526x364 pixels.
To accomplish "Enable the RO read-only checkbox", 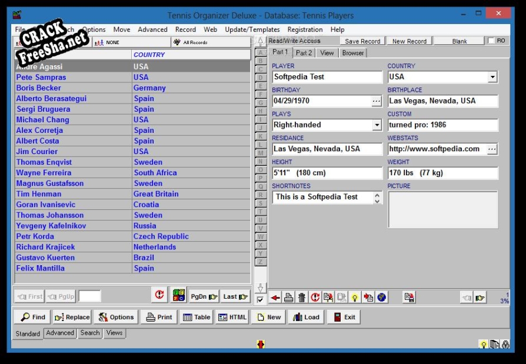I will tap(491, 41).
